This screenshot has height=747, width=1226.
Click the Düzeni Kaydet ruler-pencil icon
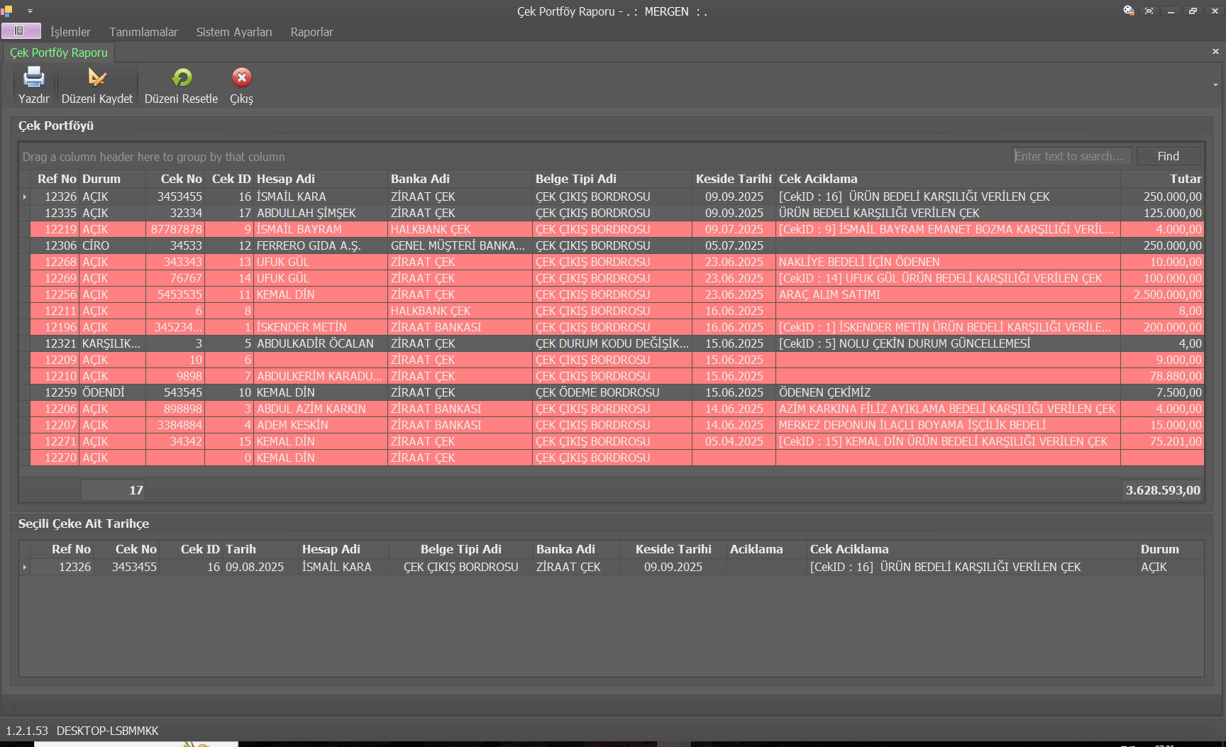[97, 77]
